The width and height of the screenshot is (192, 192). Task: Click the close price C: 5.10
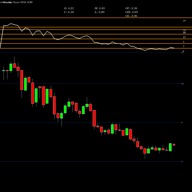click(x=69, y=12)
